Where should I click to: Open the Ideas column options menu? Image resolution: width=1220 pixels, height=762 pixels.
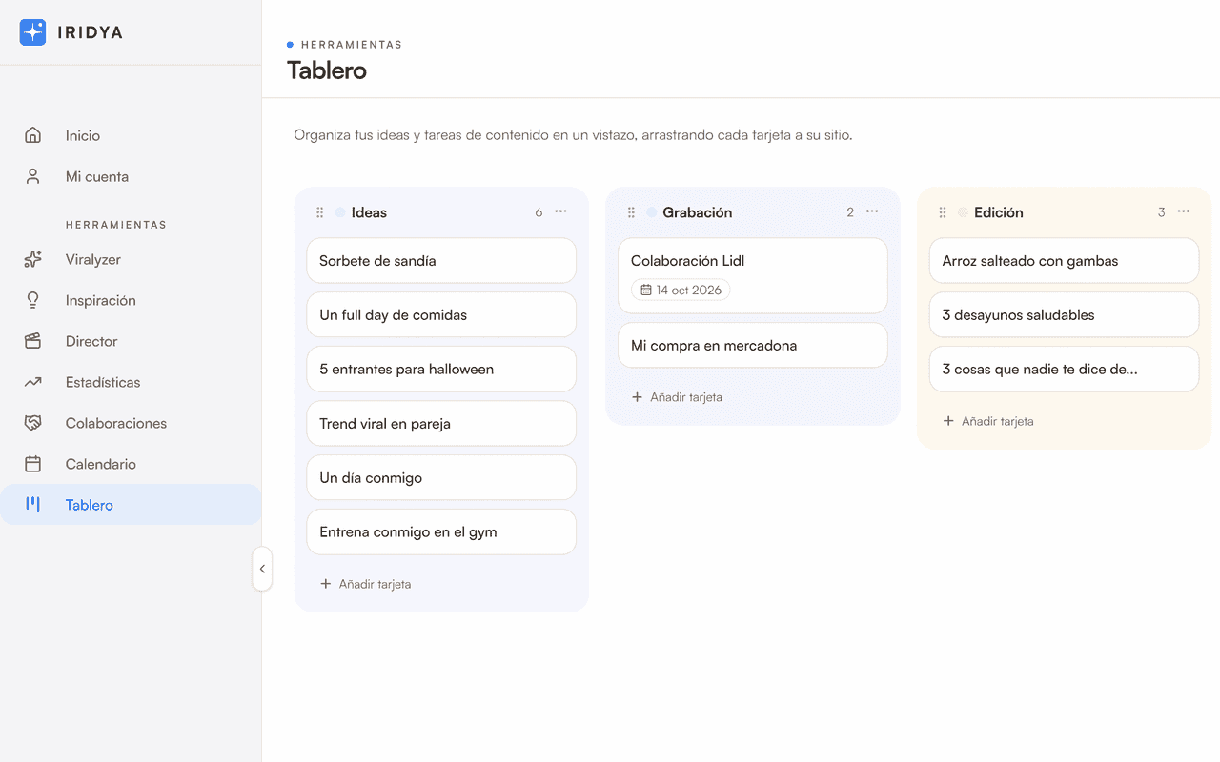point(560,211)
